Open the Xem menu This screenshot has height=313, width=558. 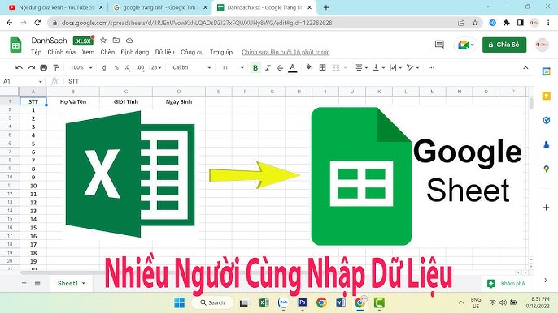[x=88, y=52]
